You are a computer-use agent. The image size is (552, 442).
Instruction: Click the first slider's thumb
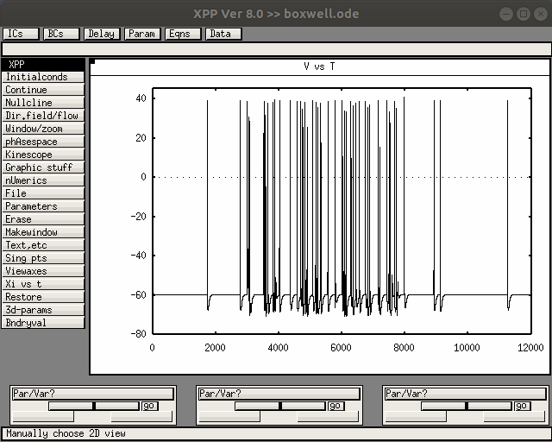[x=94, y=406]
